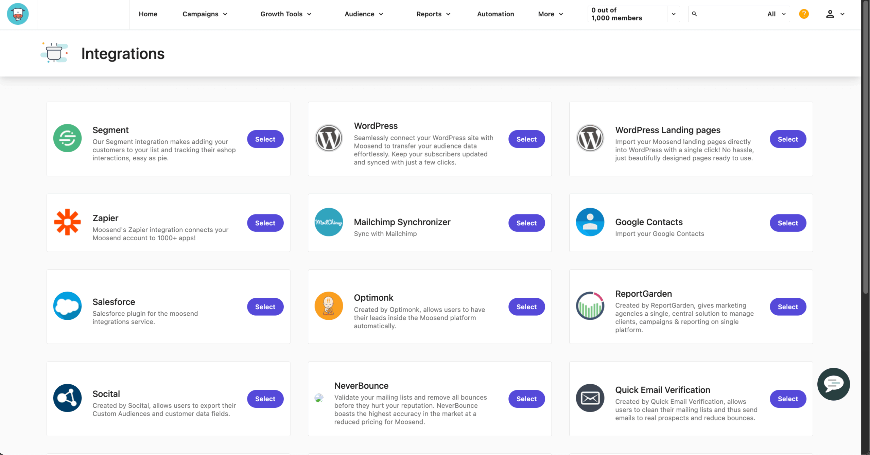Select the WordPress Landing pages integration

pos(788,139)
